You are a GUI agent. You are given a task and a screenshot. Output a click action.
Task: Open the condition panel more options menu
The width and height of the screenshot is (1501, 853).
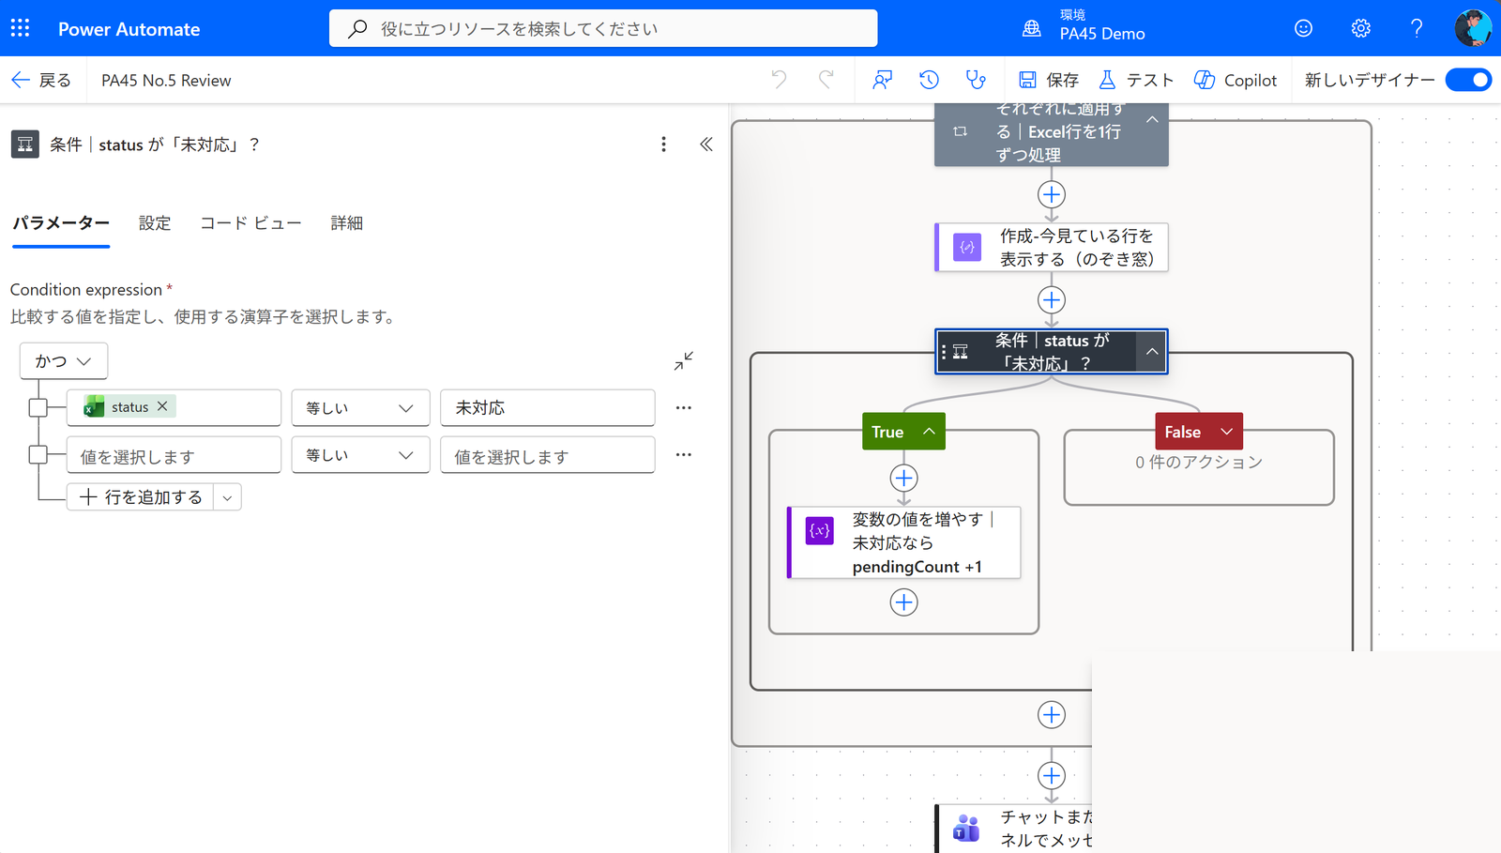663,144
